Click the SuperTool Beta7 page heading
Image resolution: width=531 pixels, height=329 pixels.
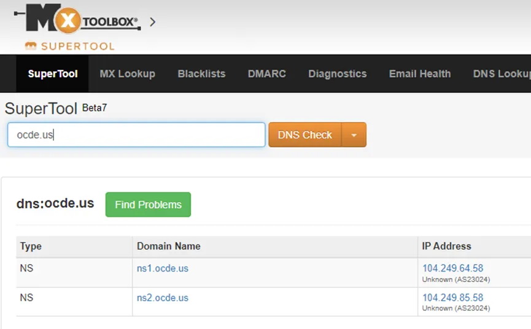[x=56, y=108]
